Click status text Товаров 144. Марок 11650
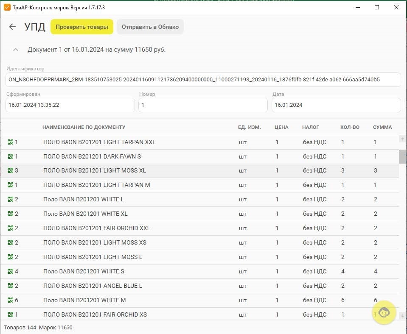The image size is (407, 334). [38, 328]
